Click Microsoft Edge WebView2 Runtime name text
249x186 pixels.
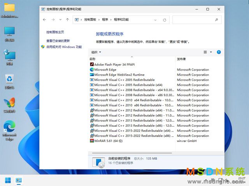point(119,75)
